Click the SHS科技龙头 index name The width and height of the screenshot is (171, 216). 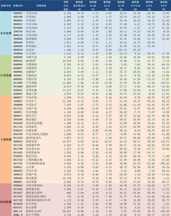point(34,138)
